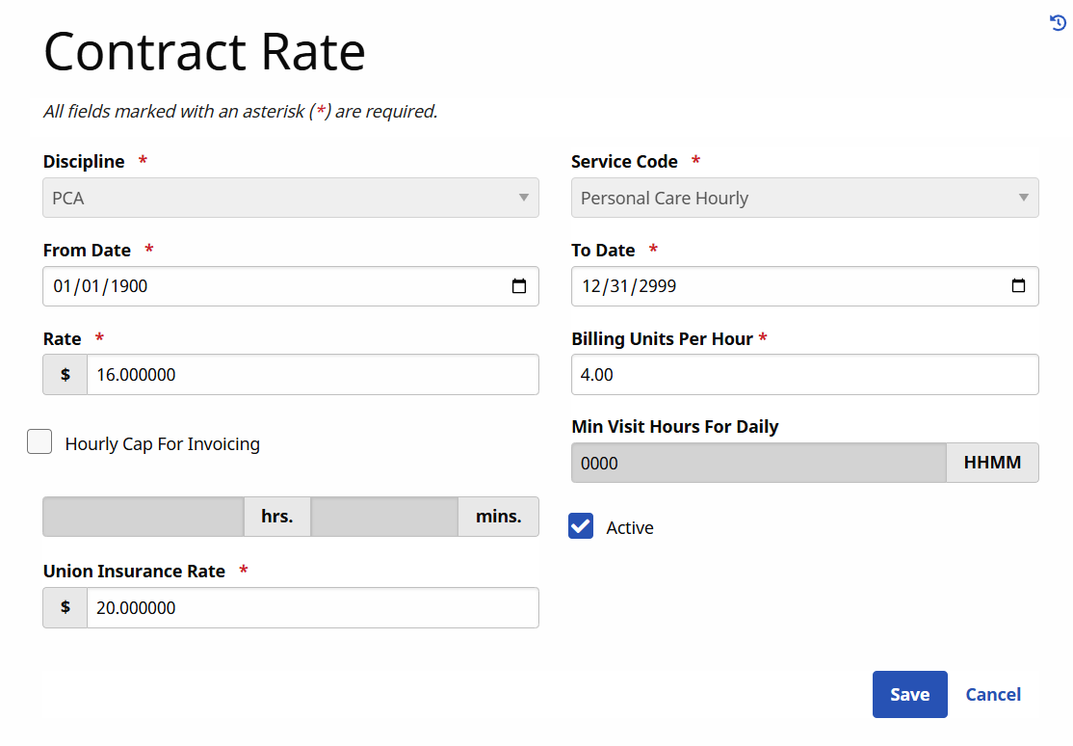
Task: Click the HHMM label beside Min Visit Hours
Action: (992, 463)
